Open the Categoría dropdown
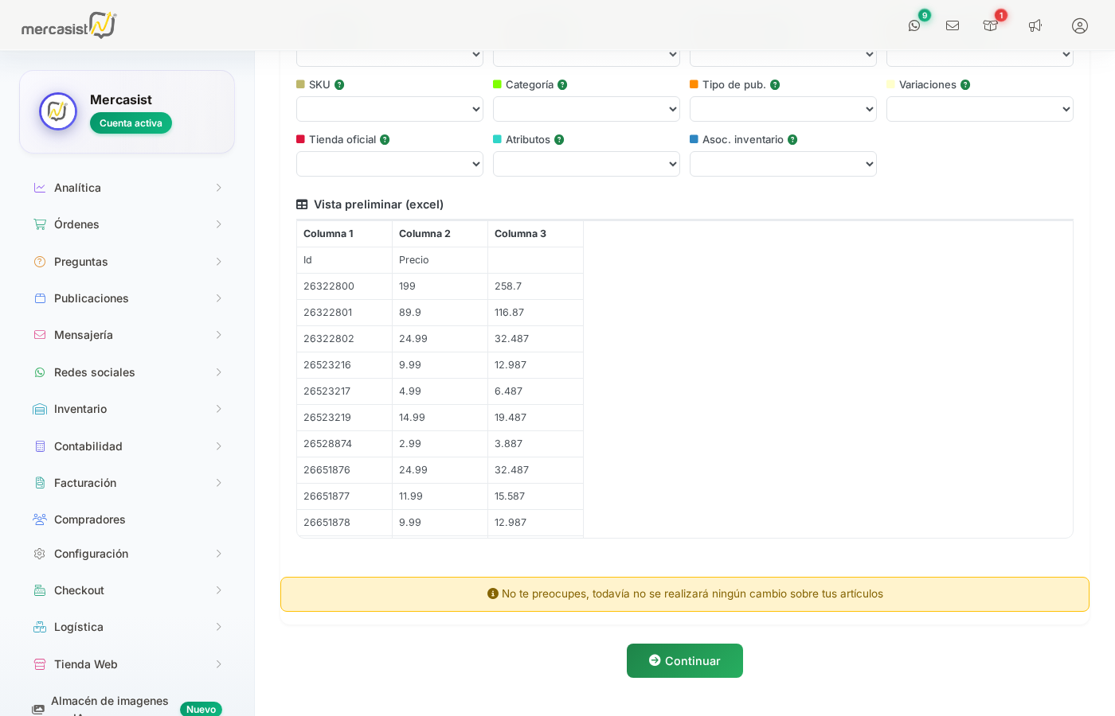This screenshot has width=1115, height=716. 586,109
